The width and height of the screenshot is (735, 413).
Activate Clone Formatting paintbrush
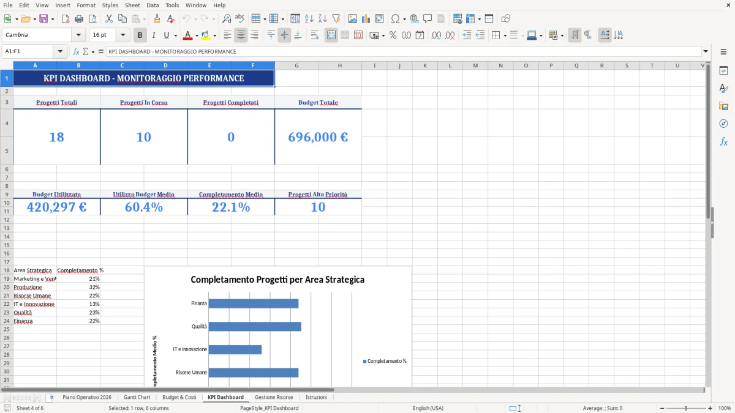(157, 19)
